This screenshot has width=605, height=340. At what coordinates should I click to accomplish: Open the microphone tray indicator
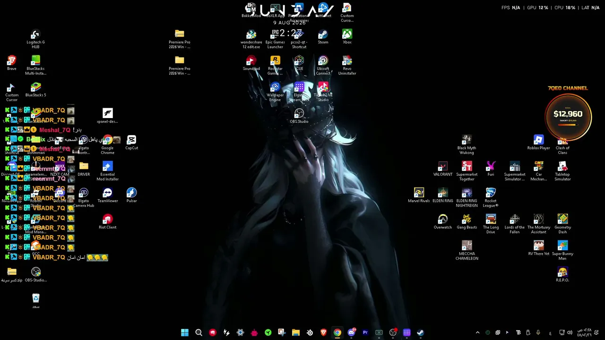click(538, 332)
